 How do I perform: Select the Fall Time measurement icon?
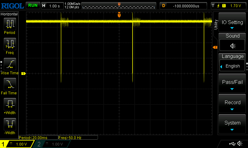[10, 84]
